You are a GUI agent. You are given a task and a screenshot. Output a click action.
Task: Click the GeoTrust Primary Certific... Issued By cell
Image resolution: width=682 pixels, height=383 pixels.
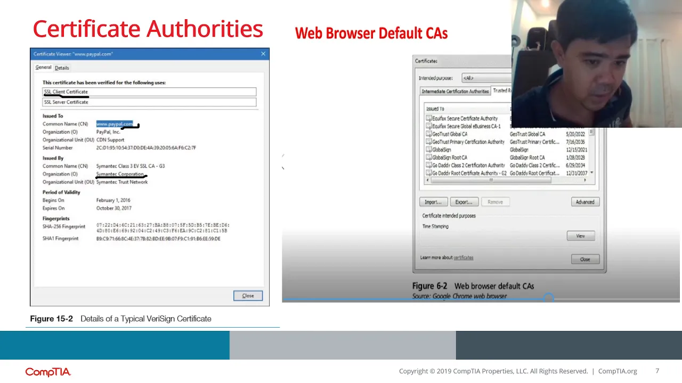(534, 142)
